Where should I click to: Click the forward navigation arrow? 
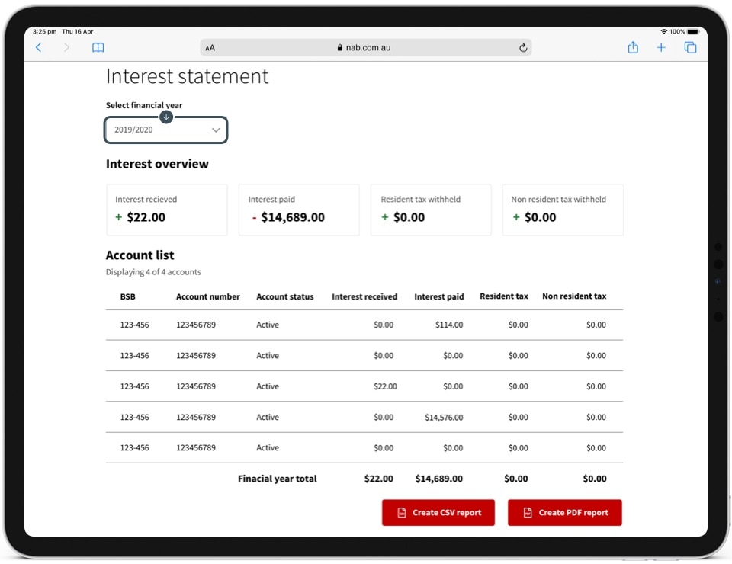pos(67,47)
